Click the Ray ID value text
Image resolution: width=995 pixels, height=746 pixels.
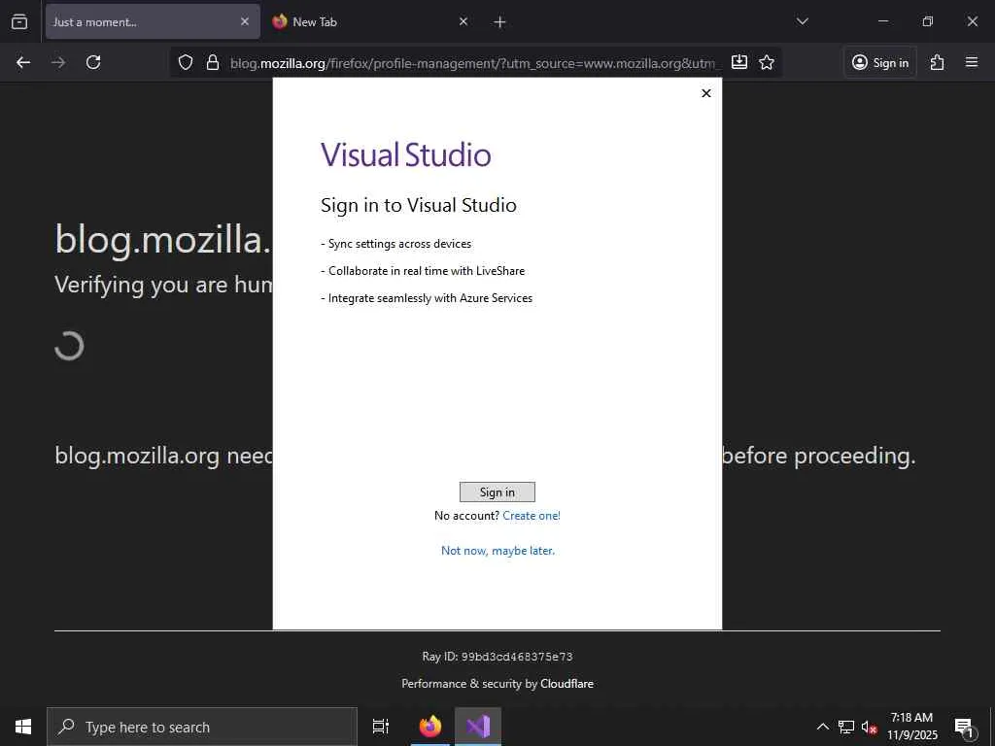pyautogui.click(x=517, y=657)
